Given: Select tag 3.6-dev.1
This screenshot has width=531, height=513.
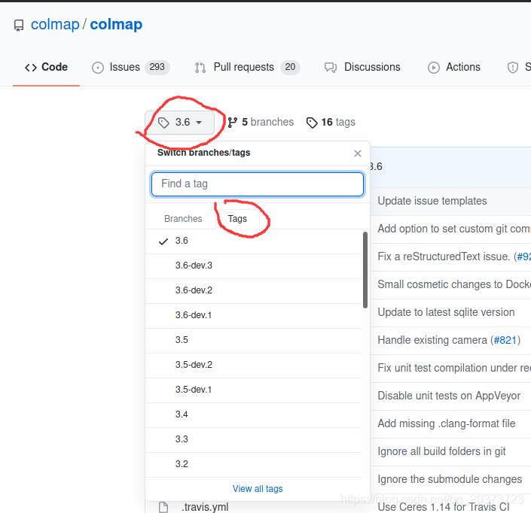Looking at the screenshot, I should click(253, 315).
